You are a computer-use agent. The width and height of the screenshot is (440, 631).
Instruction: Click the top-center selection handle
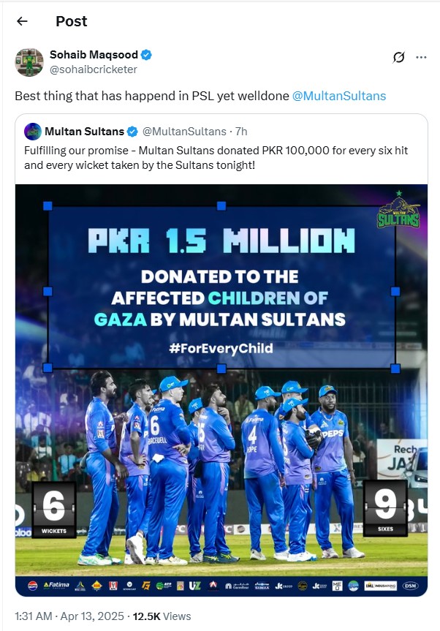pyautogui.click(x=221, y=206)
